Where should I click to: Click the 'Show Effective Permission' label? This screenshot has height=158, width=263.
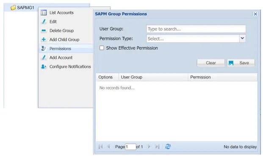click(x=132, y=48)
